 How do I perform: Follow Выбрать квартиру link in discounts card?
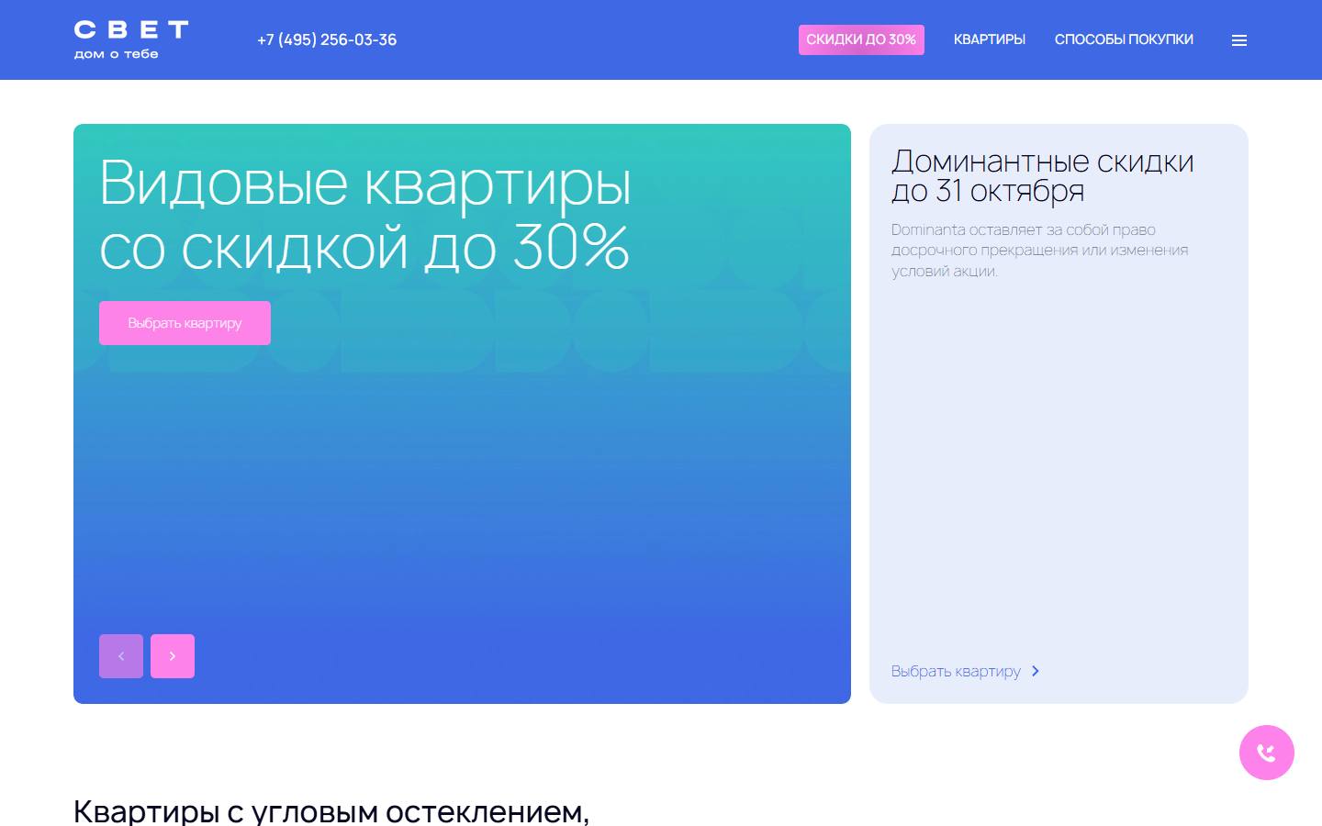pos(965,671)
